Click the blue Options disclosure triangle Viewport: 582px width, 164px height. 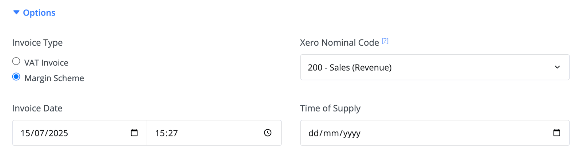[16, 12]
